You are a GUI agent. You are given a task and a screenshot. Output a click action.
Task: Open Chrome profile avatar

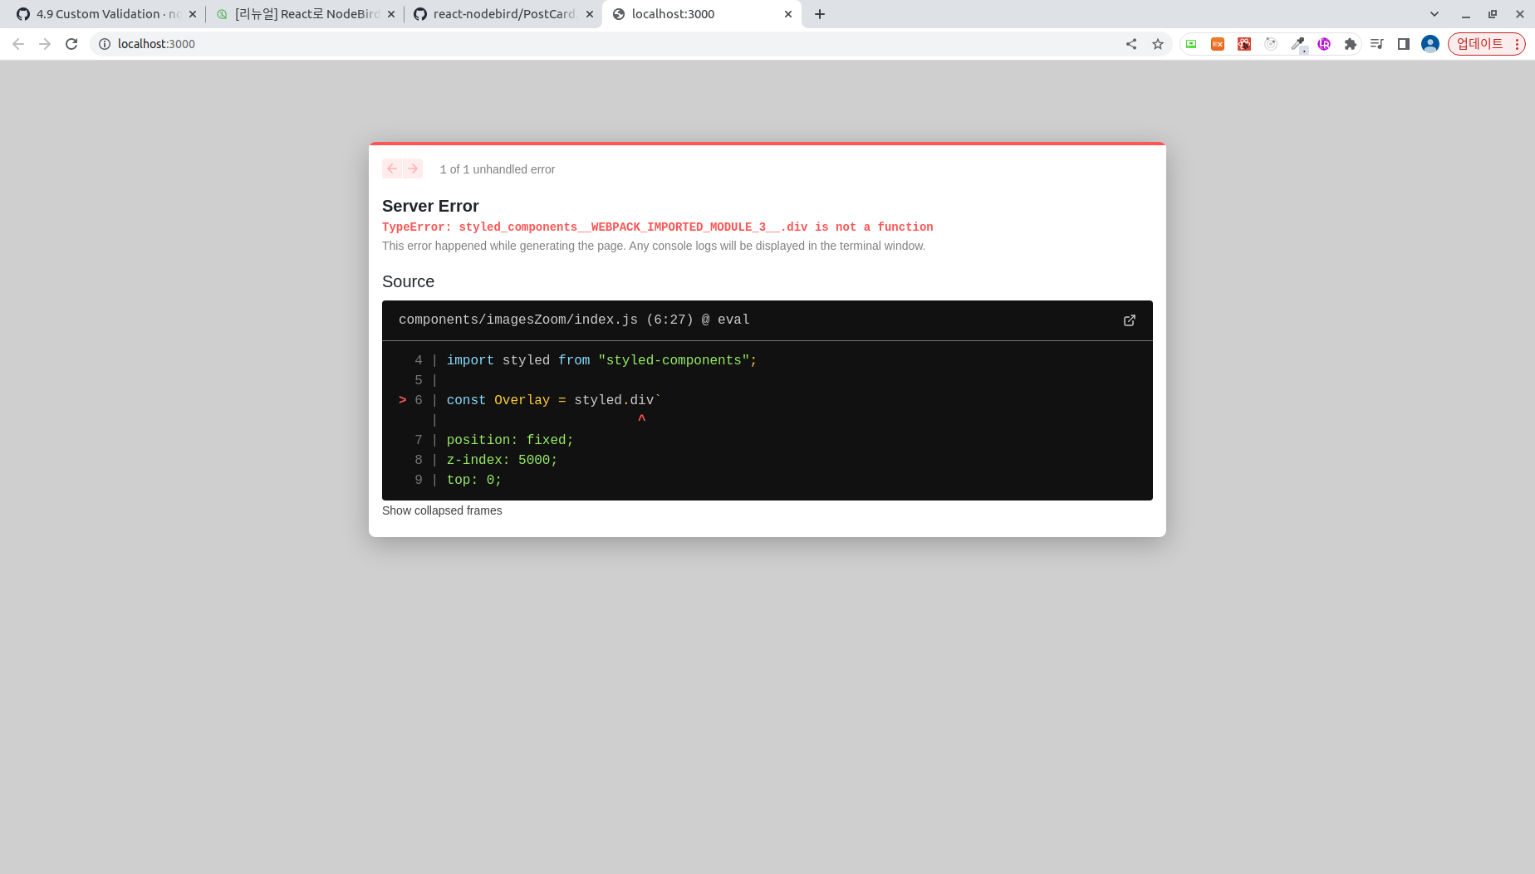tap(1430, 44)
